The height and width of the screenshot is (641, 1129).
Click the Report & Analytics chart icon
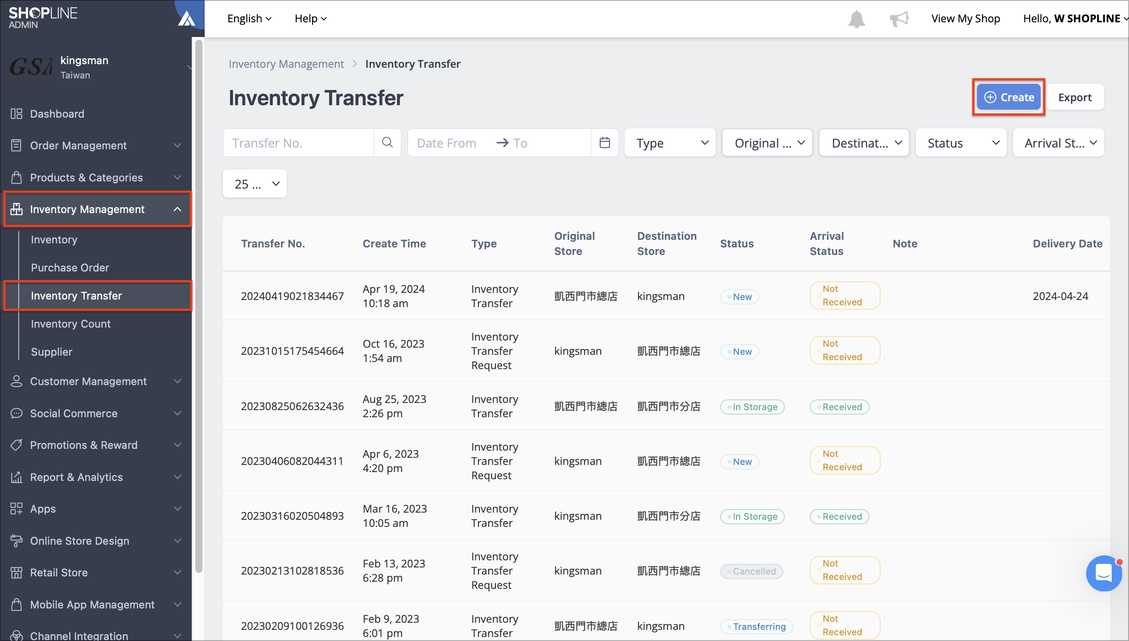pyautogui.click(x=16, y=477)
